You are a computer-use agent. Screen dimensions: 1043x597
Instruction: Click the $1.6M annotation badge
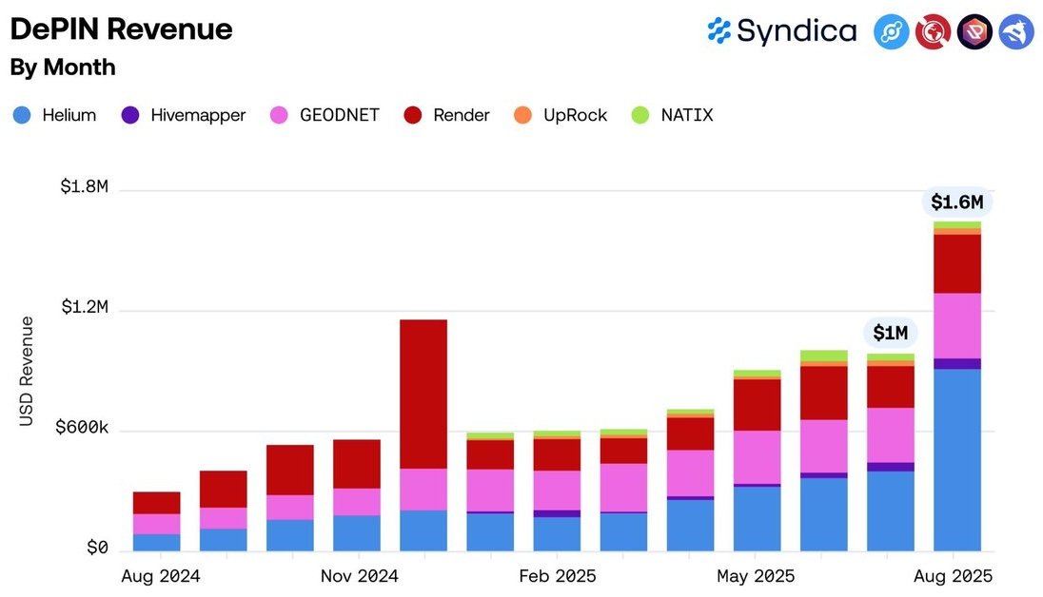[x=958, y=202]
